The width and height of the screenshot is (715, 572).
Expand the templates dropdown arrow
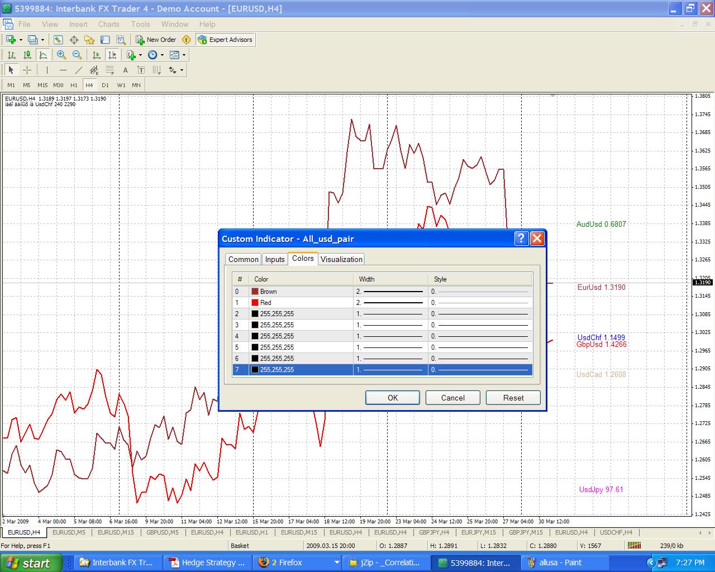[x=184, y=55]
